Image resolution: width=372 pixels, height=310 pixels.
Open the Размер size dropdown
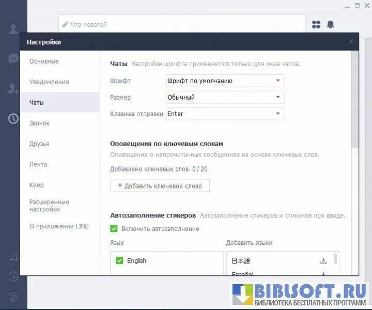(224, 97)
